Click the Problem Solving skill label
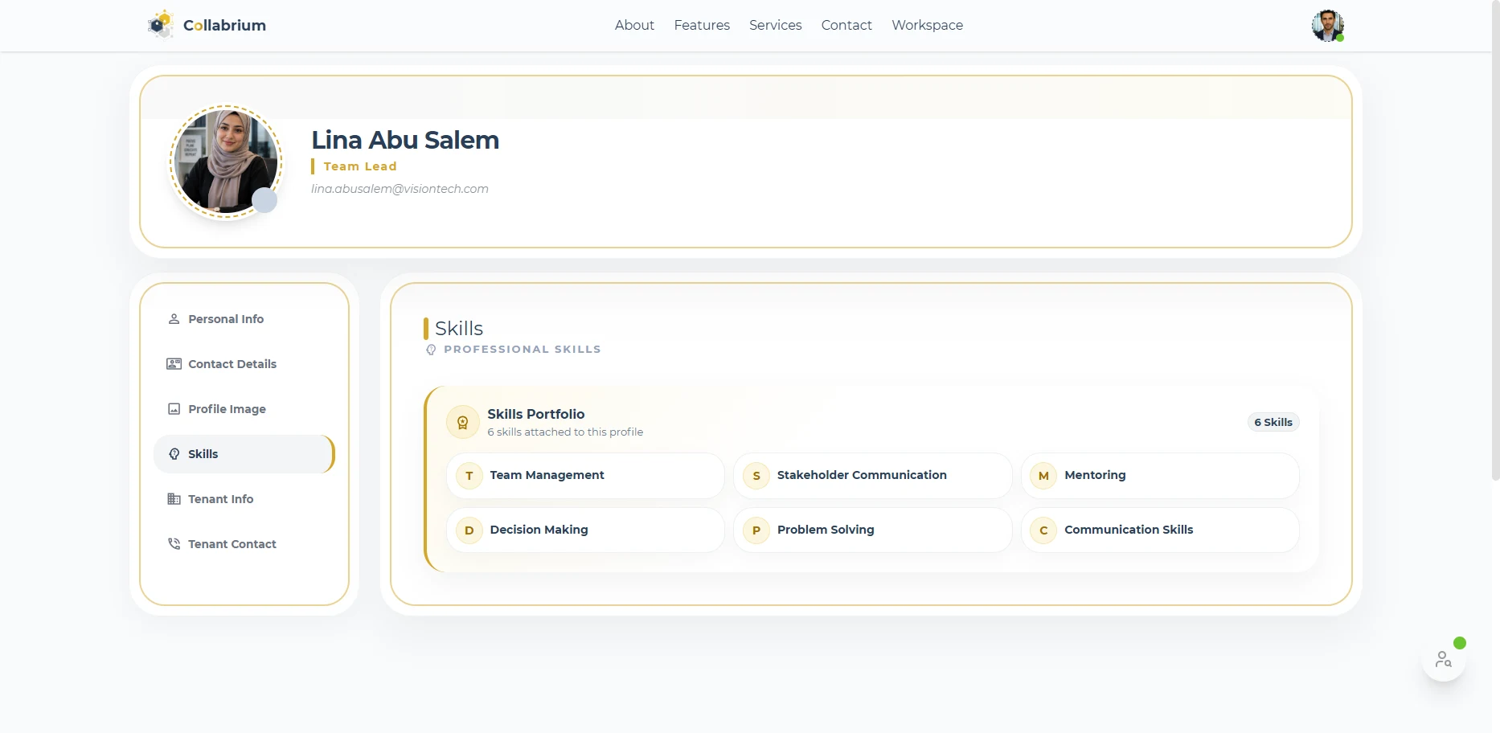The height and width of the screenshot is (733, 1500). [x=826, y=530]
